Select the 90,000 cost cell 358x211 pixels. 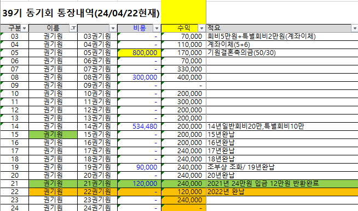pos(139,167)
